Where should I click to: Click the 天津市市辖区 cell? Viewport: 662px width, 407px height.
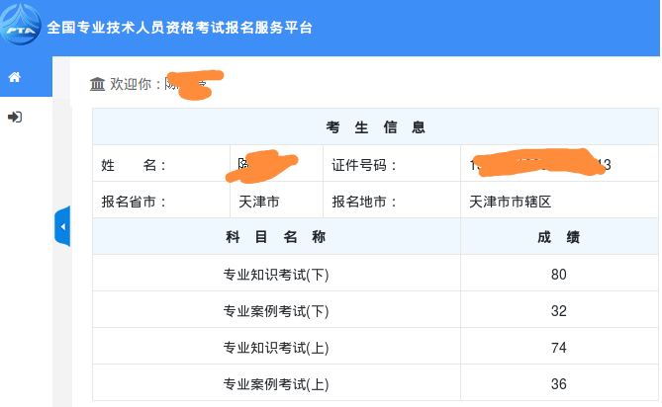[x=559, y=201]
